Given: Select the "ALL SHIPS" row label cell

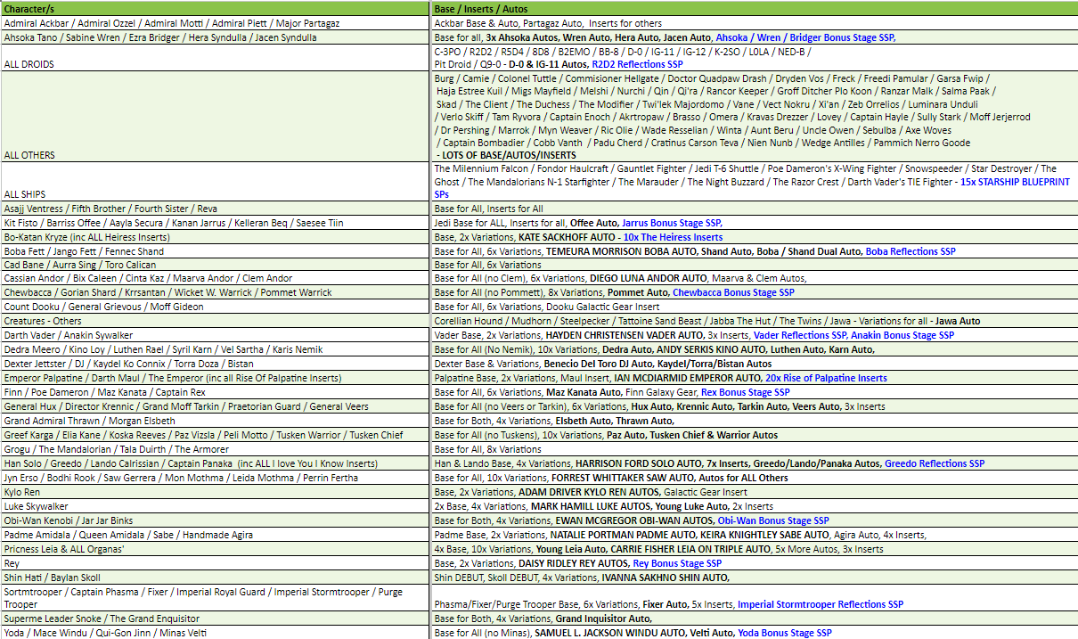Looking at the screenshot, I should [x=25, y=194].
